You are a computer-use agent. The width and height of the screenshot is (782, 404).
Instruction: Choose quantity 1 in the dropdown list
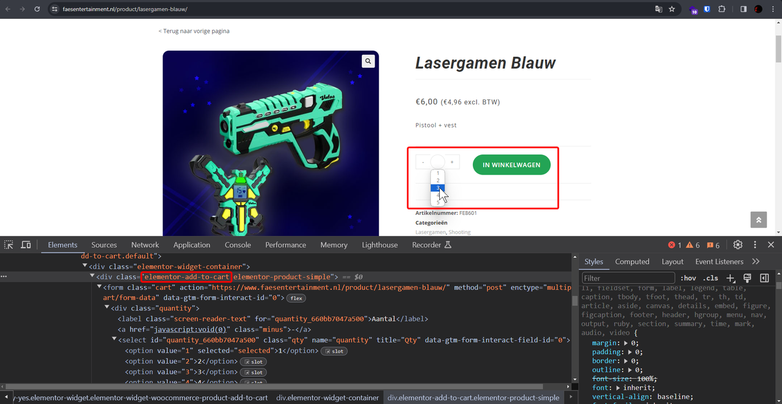(438, 173)
